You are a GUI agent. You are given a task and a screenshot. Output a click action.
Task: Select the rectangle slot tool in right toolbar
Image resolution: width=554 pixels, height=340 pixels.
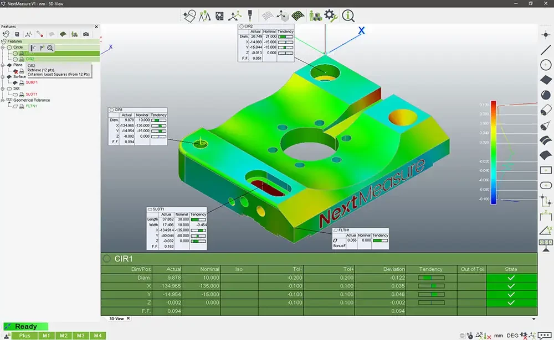click(546, 170)
